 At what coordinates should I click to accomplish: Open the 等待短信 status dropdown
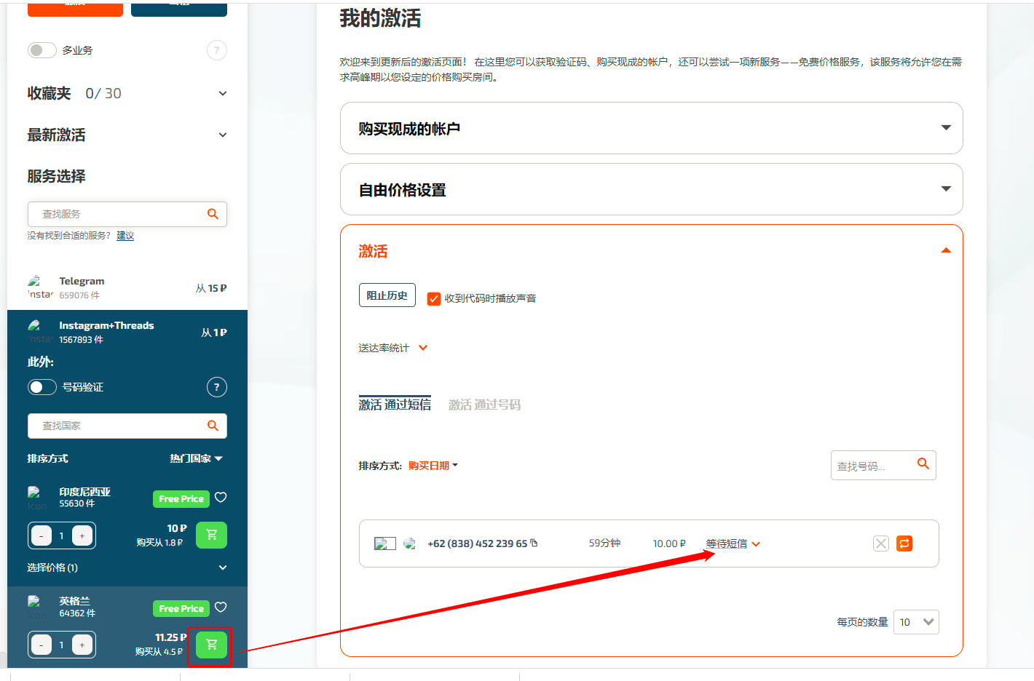pyautogui.click(x=731, y=543)
